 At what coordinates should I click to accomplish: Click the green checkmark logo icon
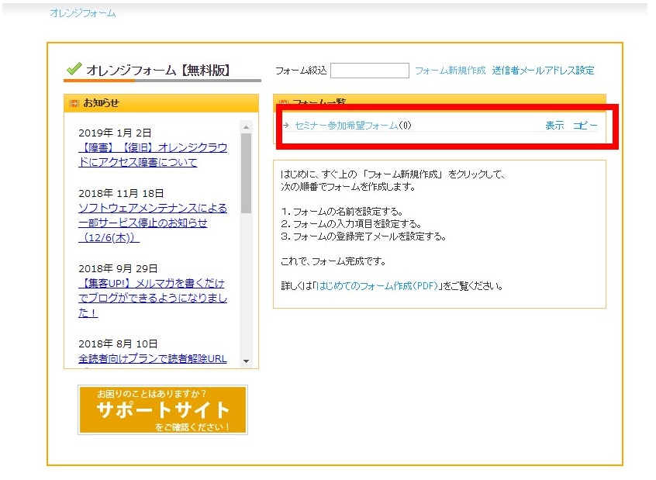(74, 69)
